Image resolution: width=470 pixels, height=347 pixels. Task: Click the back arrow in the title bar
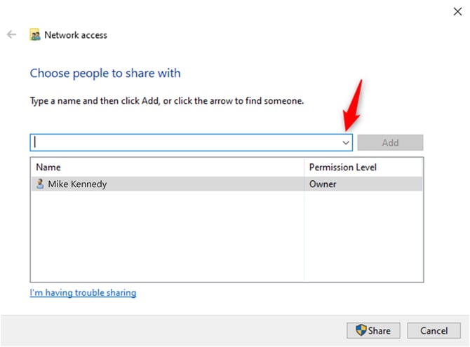tap(11, 34)
